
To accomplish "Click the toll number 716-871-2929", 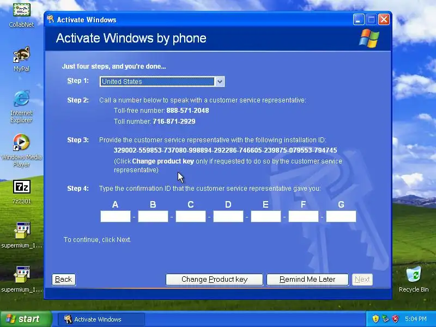I will (x=174, y=122).
